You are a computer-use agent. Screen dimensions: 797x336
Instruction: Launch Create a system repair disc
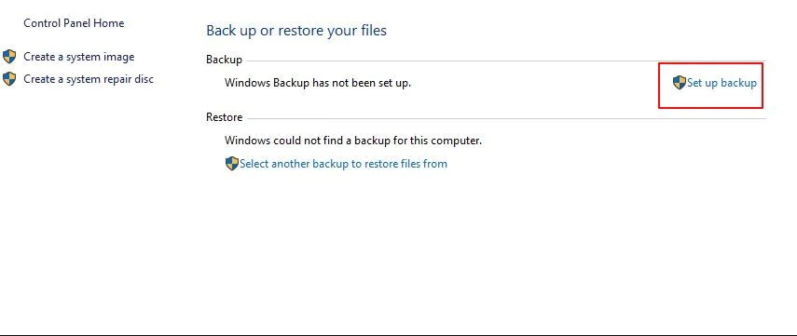click(x=89, y=79)
